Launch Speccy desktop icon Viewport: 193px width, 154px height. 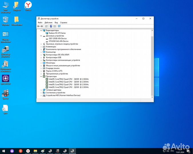tap(5, 95)
